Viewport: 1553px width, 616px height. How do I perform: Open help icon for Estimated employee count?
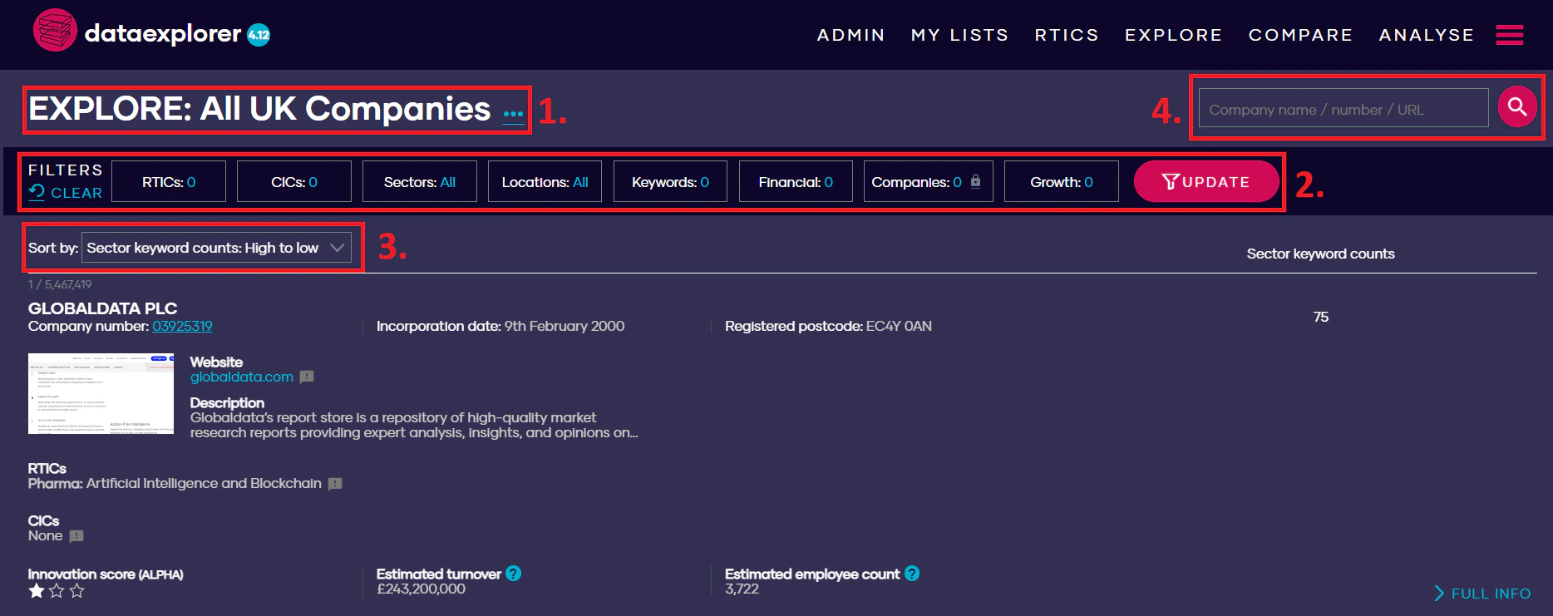pyautogui.click(x=912, y=574)
